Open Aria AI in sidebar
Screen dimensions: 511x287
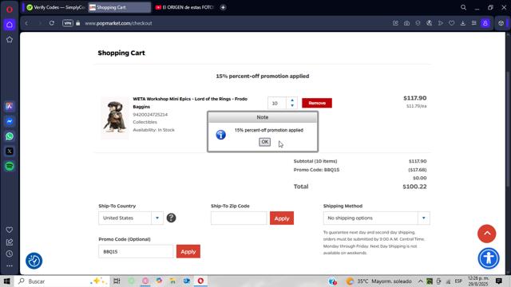coord(10,106)
